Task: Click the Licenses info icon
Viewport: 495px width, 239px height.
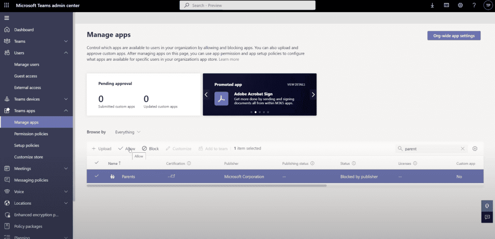Action: tap(415, 163)
